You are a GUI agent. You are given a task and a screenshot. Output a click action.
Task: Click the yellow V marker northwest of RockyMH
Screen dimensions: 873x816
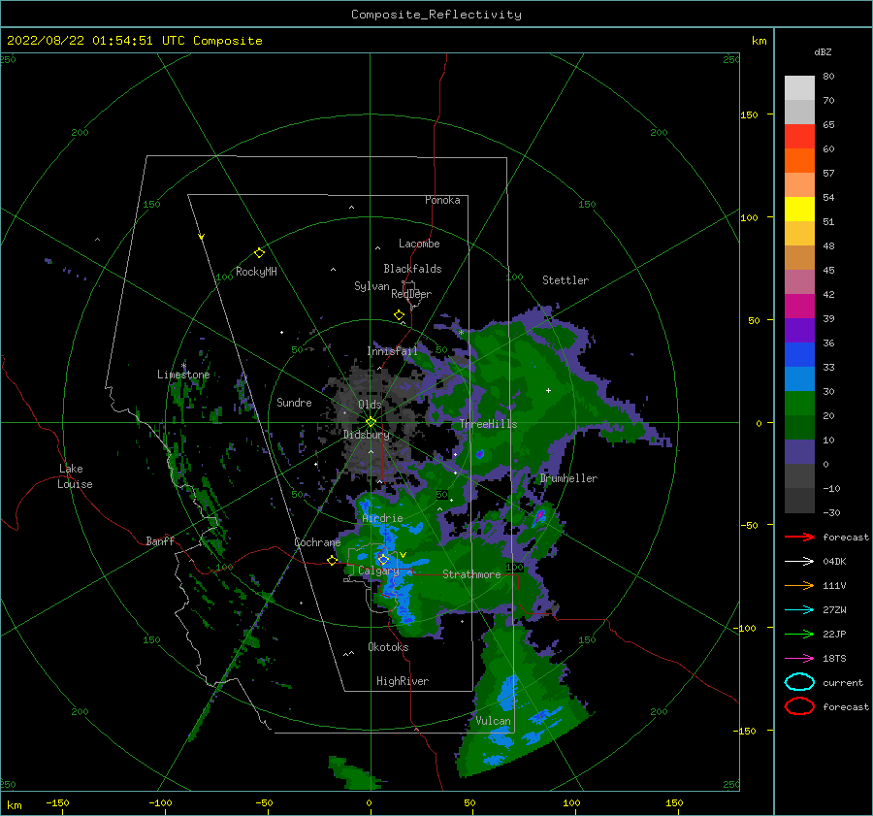pos(202,238)
